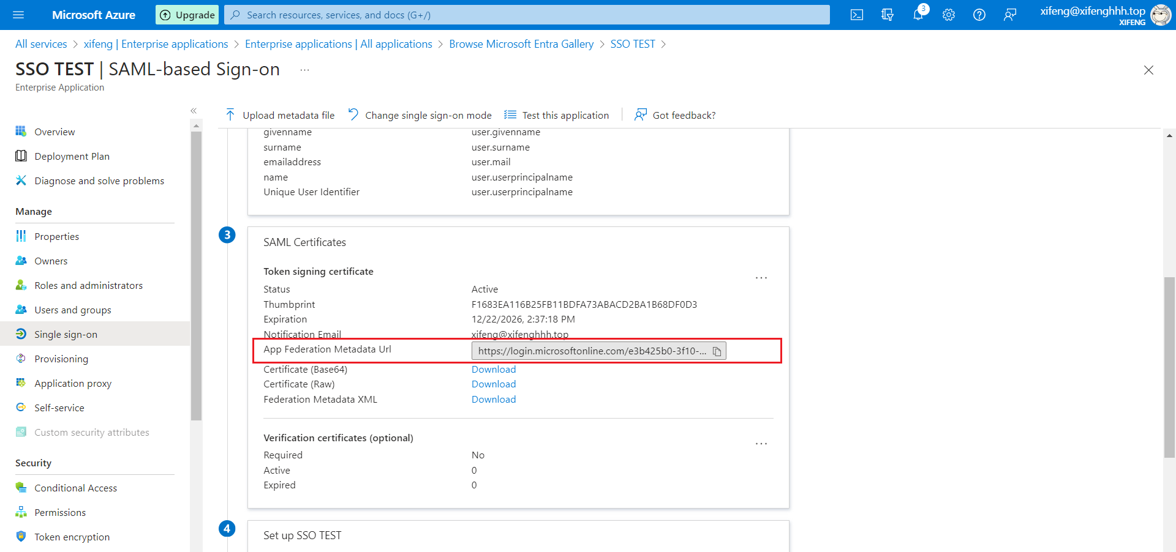Select Single sign-on in the sidebar

click(95, 334)
